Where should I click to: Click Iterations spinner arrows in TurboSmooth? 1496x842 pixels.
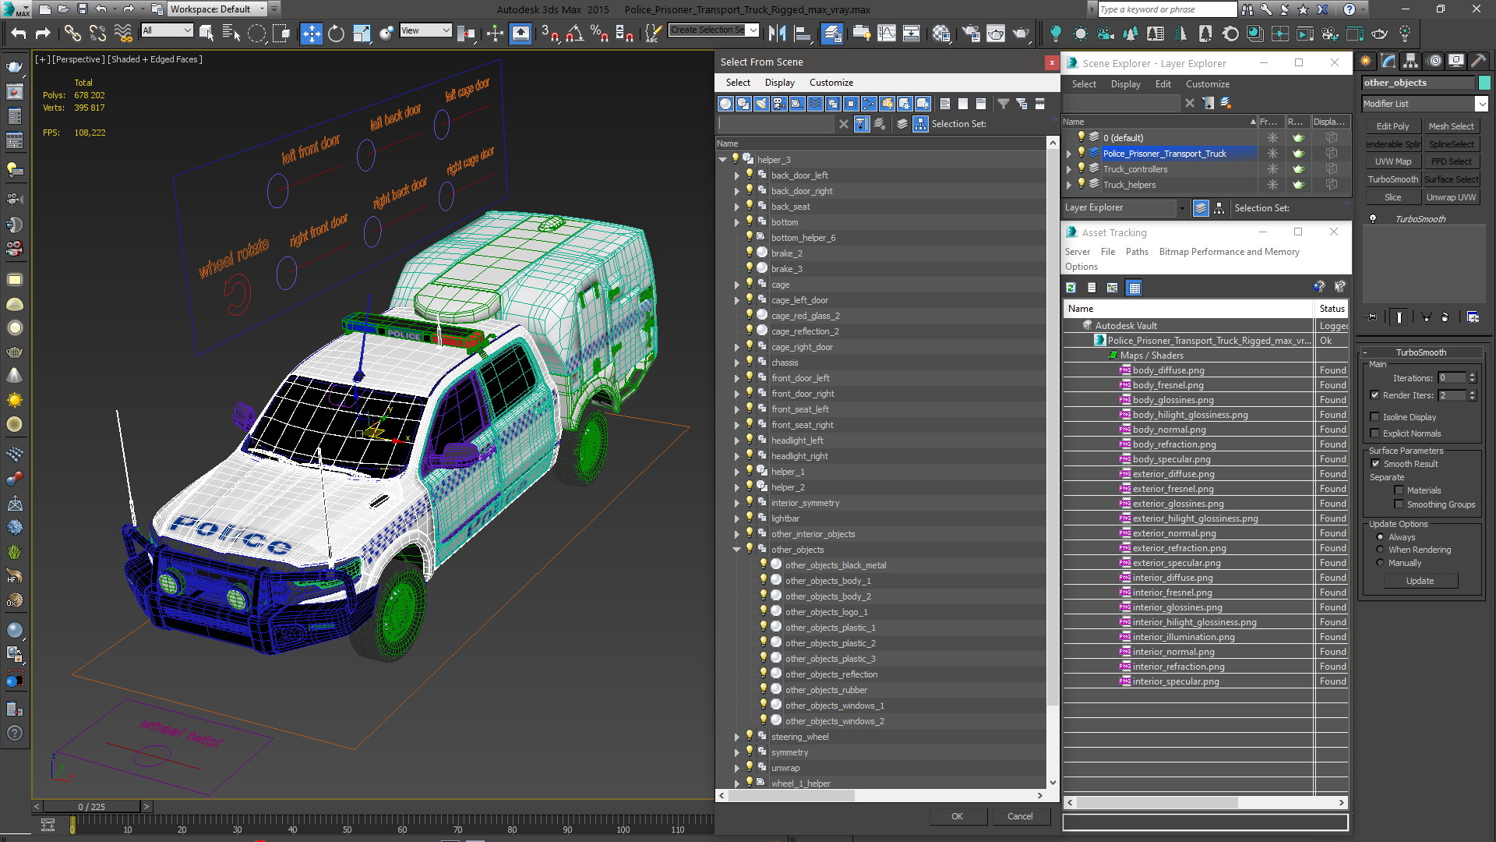1472,378
